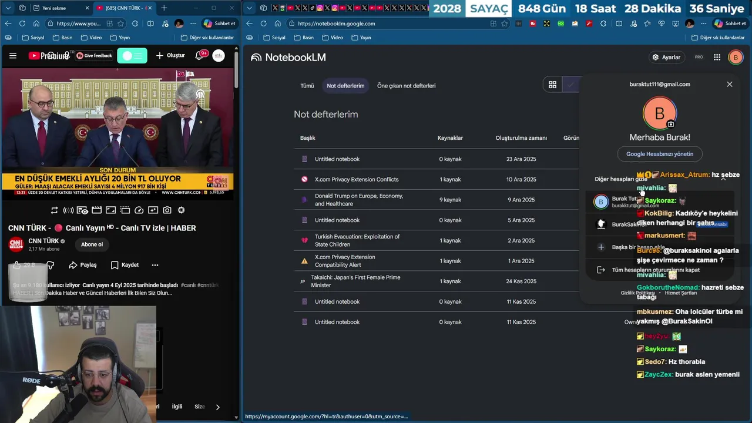This screenshot has height=423, width=752.
Task: Open Sosyal bookmarks folder in left browser
Action: click(33, 38)
